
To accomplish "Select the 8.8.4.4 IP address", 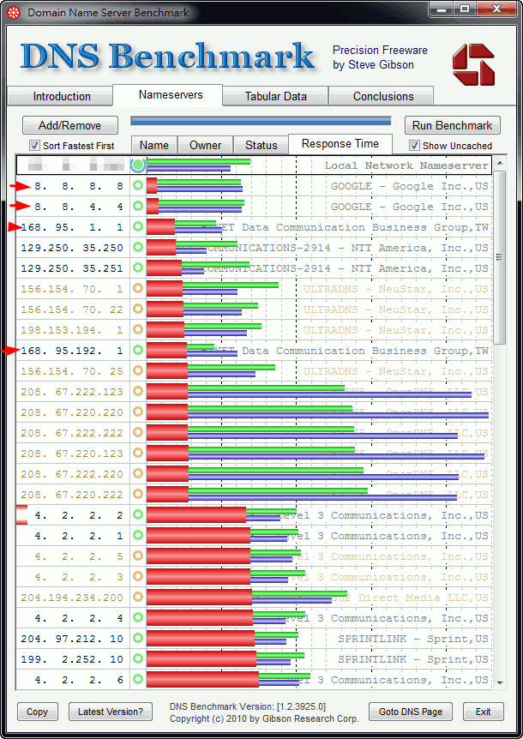I will pyautogui.click(x=78, y=207).
